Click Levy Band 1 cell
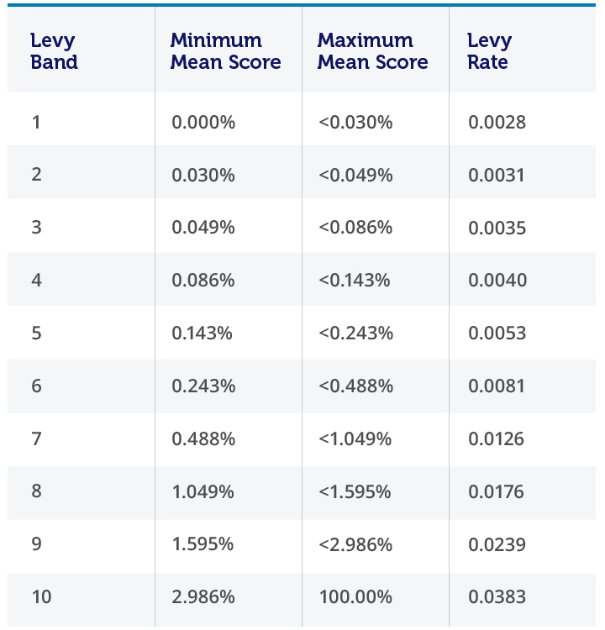Screen dimensions: 605x630 point(36,123)
